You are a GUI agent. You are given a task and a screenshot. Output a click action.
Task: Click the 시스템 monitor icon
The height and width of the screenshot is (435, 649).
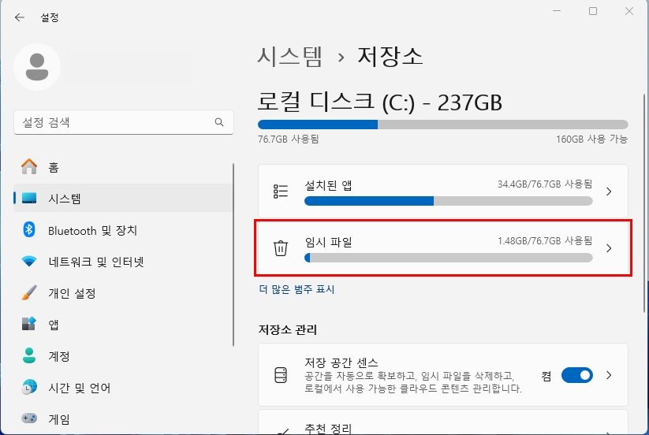29,198
